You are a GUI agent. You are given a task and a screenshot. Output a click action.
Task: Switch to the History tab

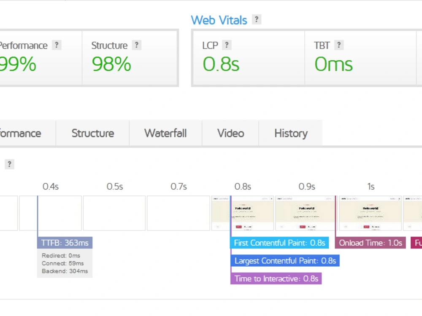[x=291, y=133]
